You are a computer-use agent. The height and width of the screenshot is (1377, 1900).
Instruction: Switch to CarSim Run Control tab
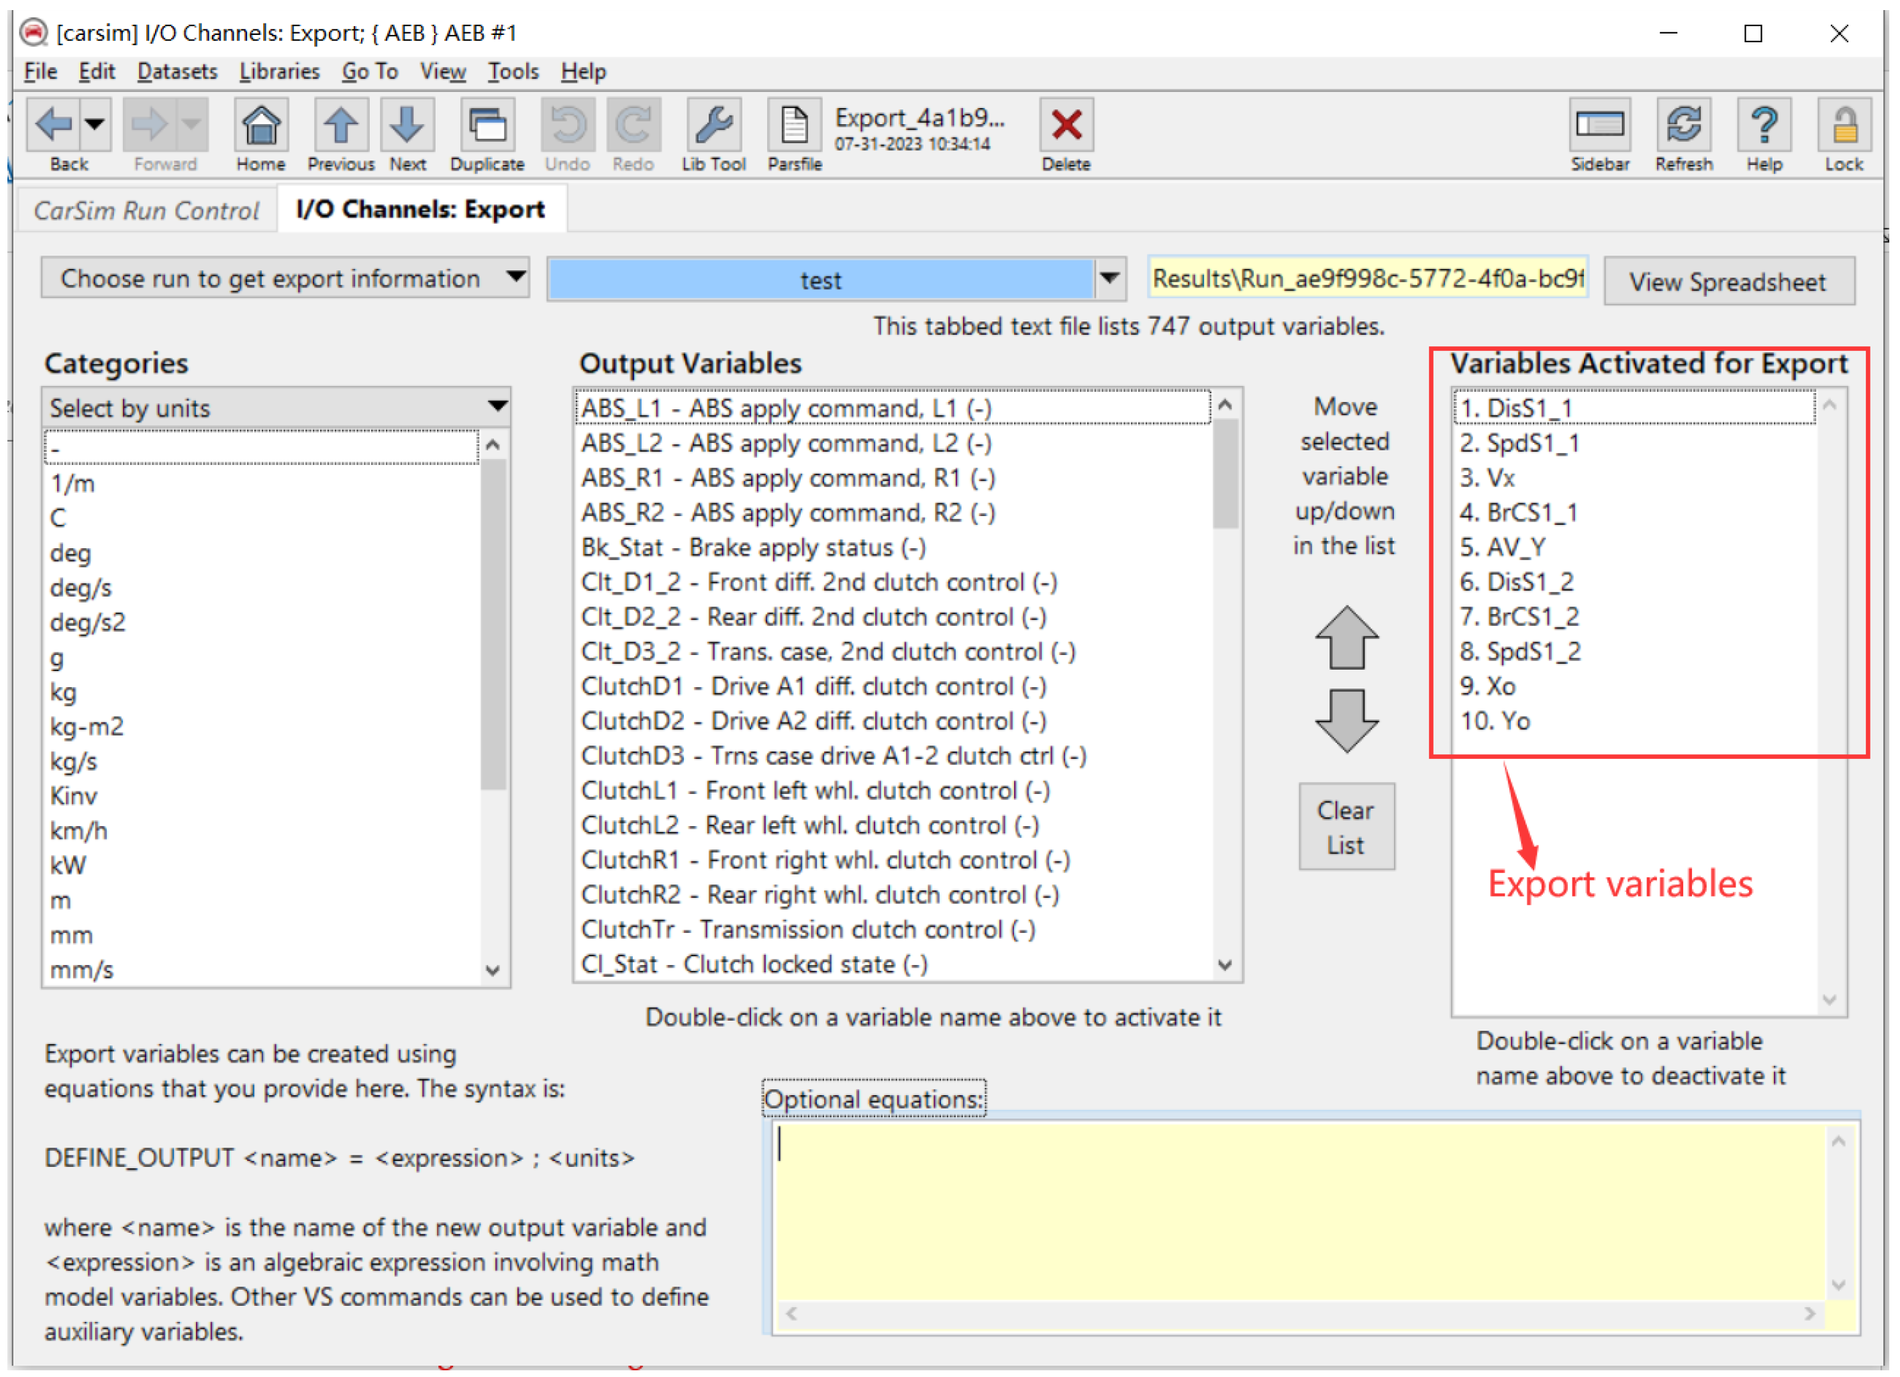146,210
